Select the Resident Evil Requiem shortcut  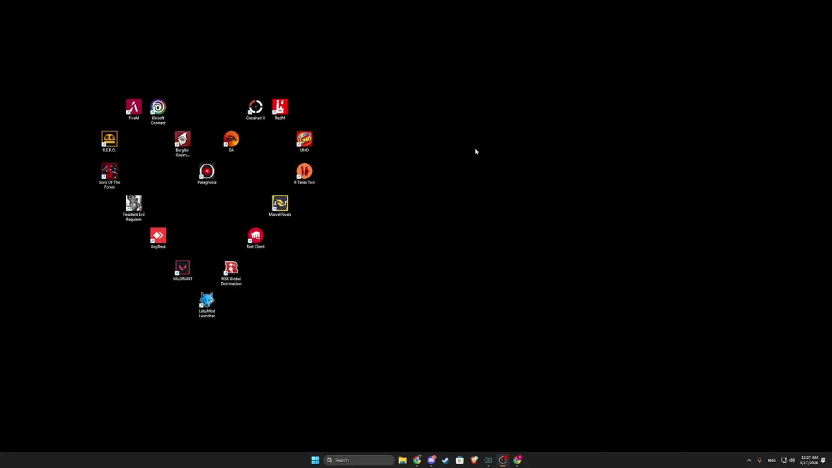[133, 209]
